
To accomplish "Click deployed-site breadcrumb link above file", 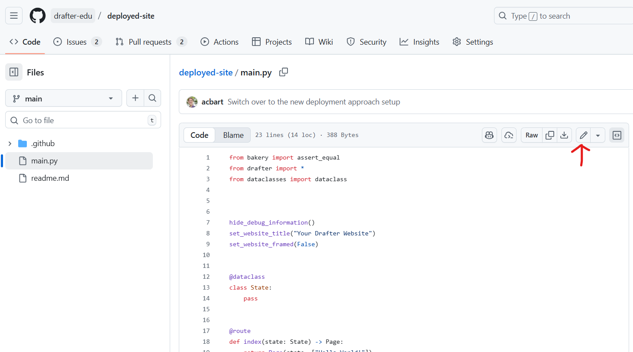I will click(206, 72).
